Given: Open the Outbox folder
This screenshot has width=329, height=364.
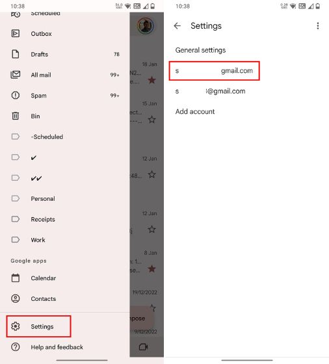Looking at the screenshot, I should [x=65, y=34].
